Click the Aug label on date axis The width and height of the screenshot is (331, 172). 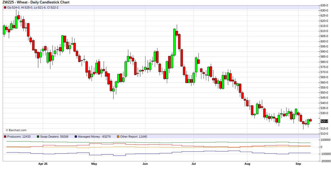pos(247,164)
